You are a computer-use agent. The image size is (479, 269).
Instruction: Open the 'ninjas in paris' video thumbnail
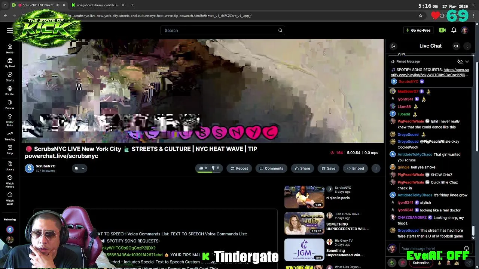point(304,197)
